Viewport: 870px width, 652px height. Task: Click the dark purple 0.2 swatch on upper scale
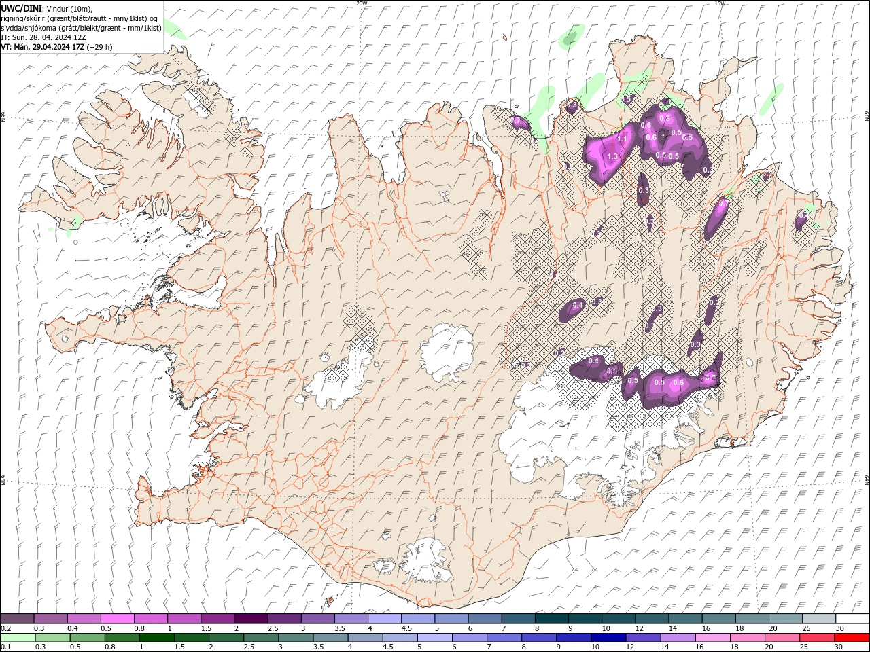click(x=17, y=618)
